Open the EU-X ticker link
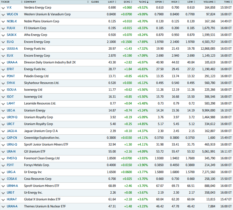 pyautogui.click(x=10, y=56)
